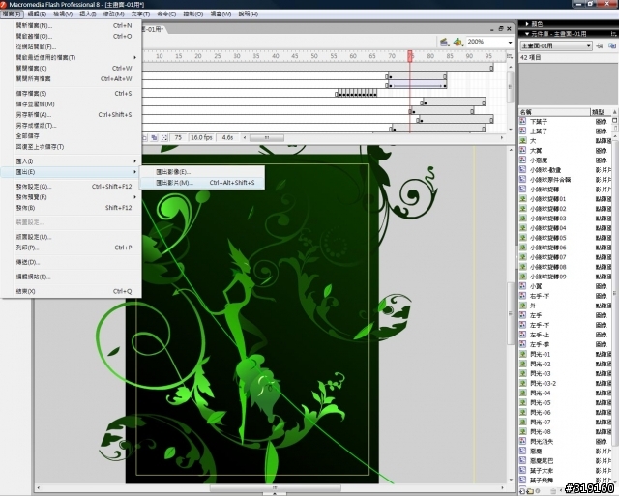619x496 pixels.
Task: Click the stage horizontal scrollbar
Action: [275, 487]
